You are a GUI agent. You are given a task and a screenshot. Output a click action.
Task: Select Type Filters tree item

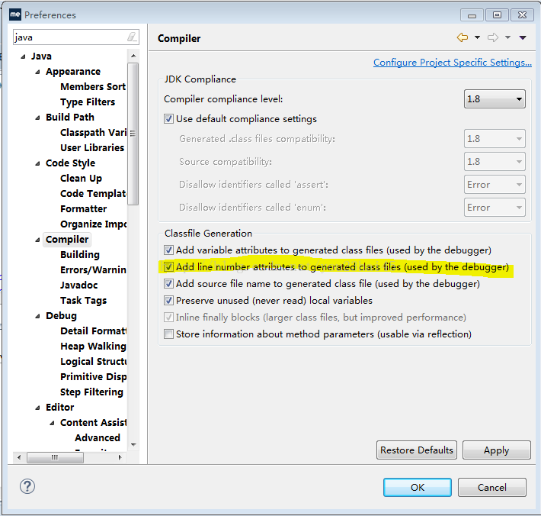88,102
